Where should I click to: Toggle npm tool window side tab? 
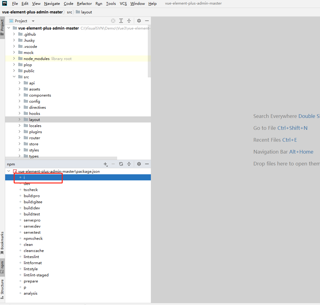coord(2,267)
